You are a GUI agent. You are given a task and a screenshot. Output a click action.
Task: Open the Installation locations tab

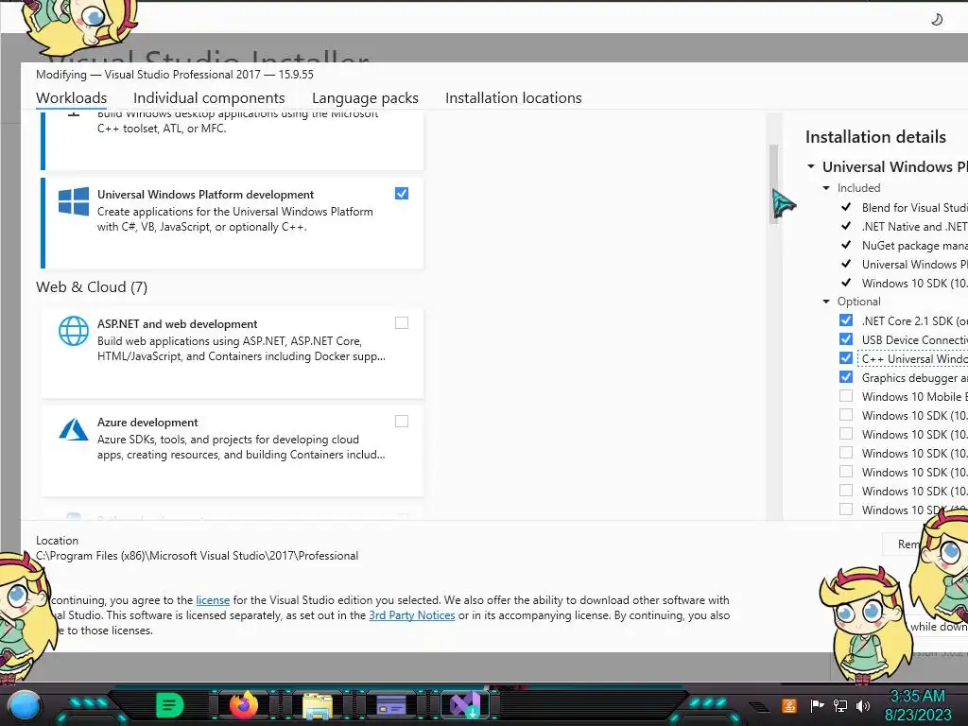(513, 98)
